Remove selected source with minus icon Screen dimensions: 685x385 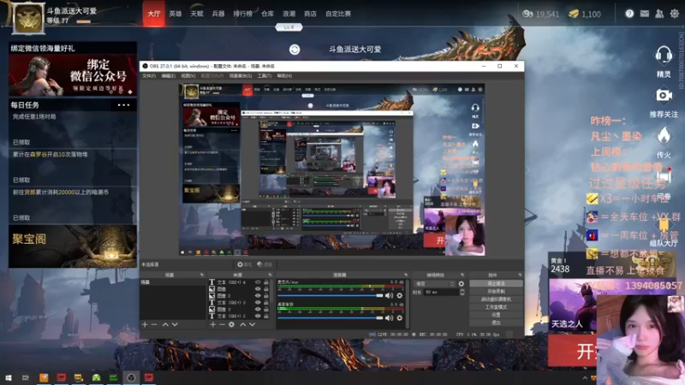(x=222, y=324)
